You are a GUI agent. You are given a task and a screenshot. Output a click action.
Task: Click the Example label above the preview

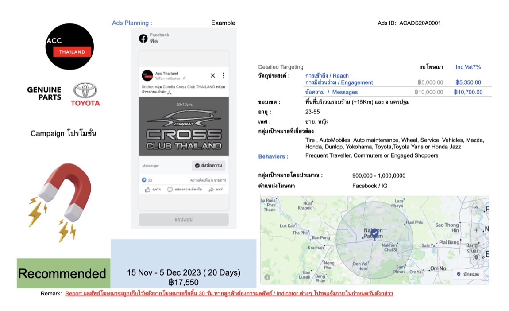(223, 23)
